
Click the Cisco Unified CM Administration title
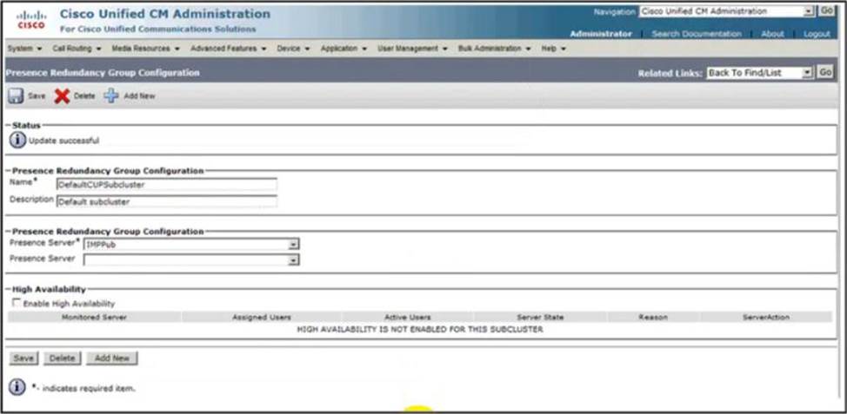coord(165,14)
